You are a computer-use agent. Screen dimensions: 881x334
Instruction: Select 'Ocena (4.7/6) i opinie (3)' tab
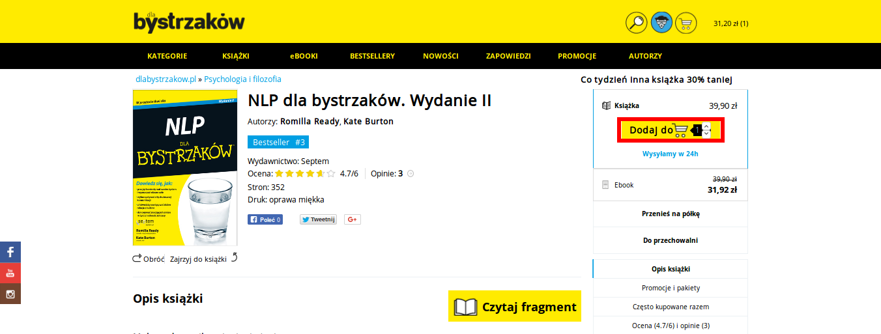pos(671,326)
